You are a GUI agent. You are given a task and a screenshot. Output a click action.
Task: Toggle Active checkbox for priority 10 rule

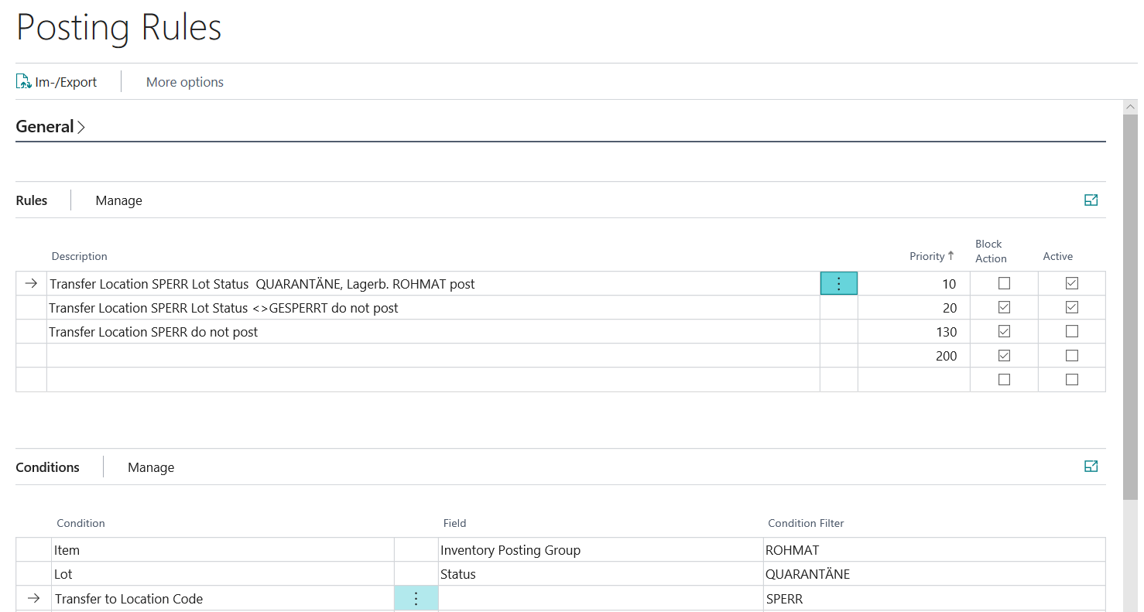click(x=1072, y=284)
